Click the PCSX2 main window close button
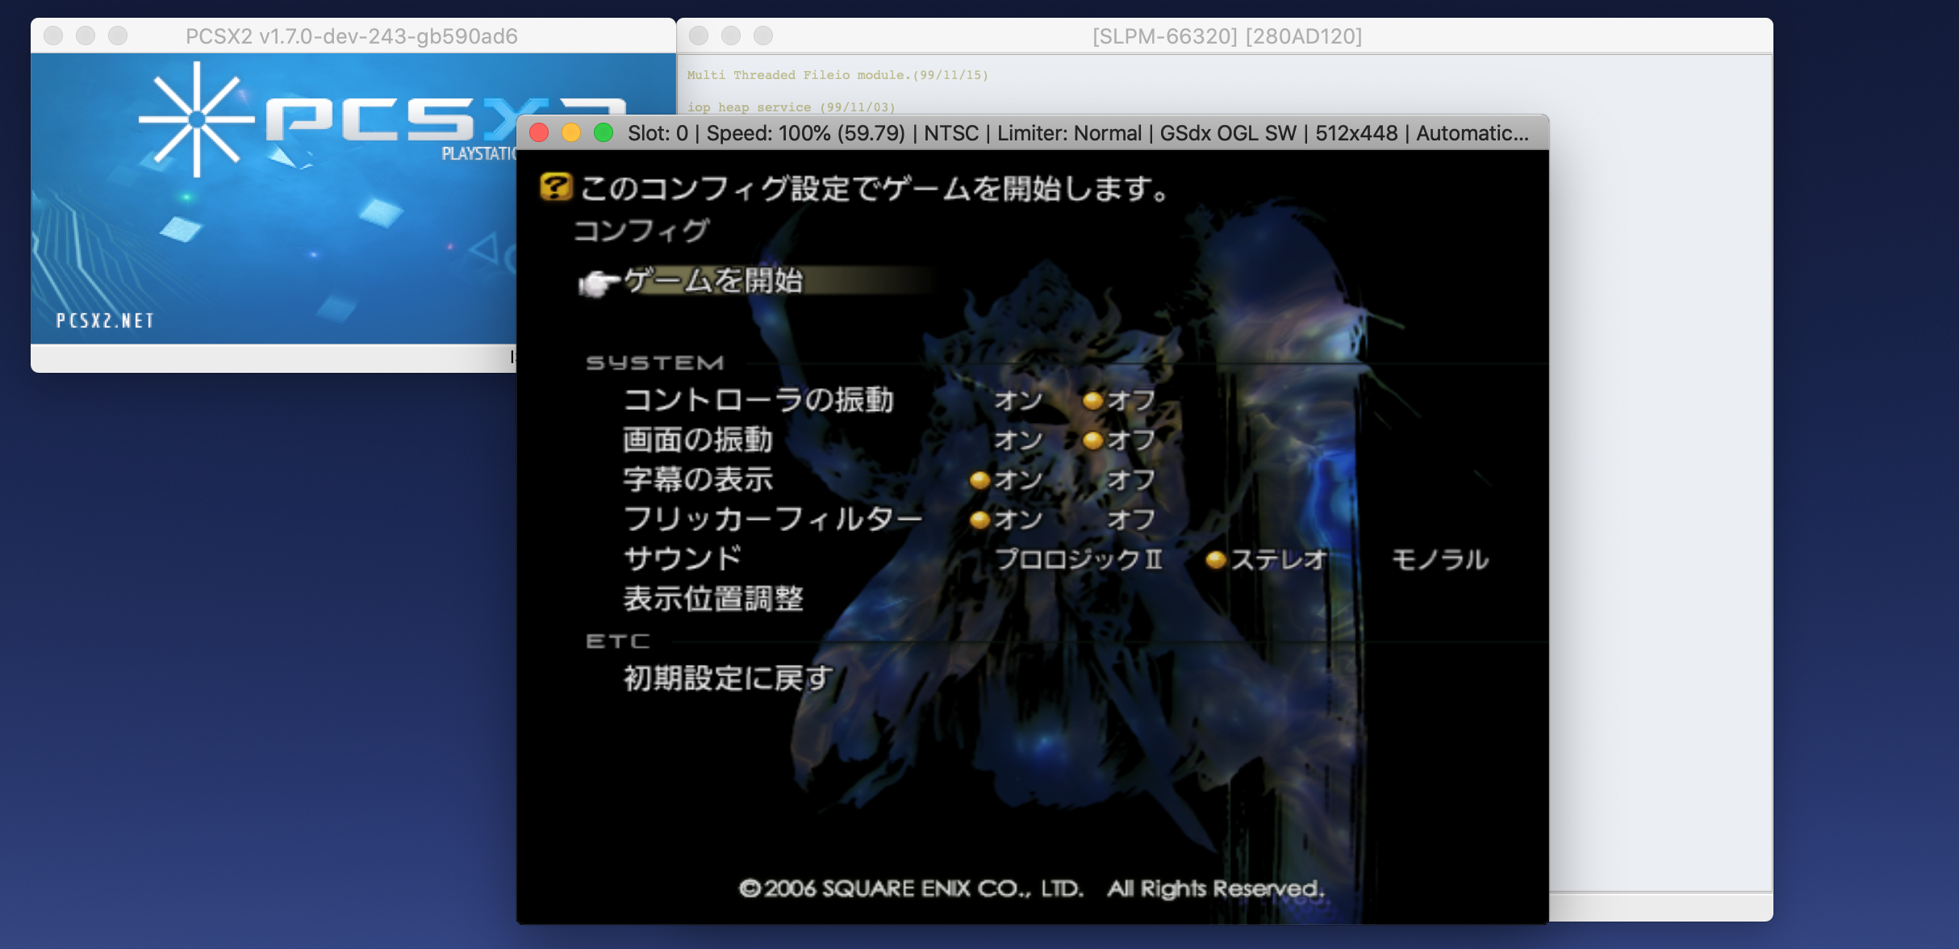This screenshot has width=1959, height=949. pos(53,36)
